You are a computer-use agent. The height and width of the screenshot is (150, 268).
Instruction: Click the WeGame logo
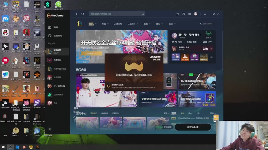55,15
